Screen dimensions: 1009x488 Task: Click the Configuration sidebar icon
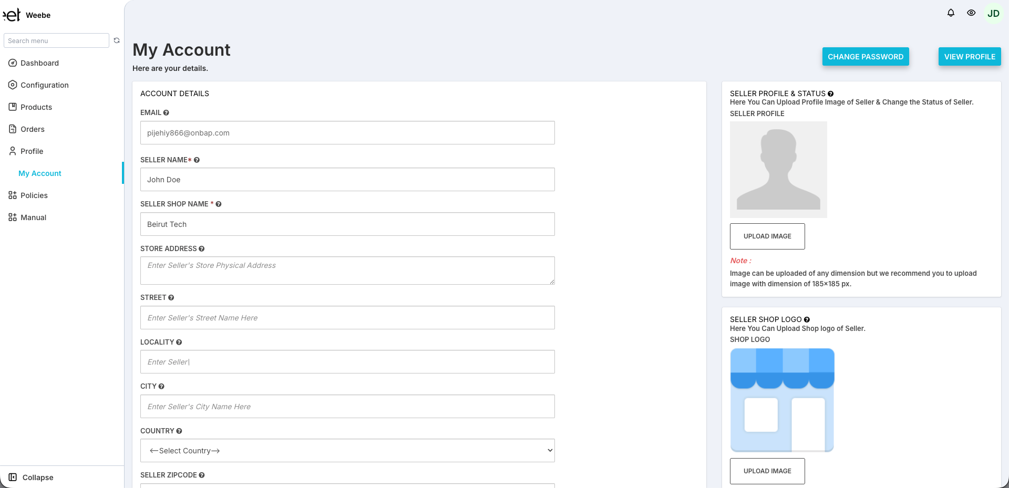point(12,85)
